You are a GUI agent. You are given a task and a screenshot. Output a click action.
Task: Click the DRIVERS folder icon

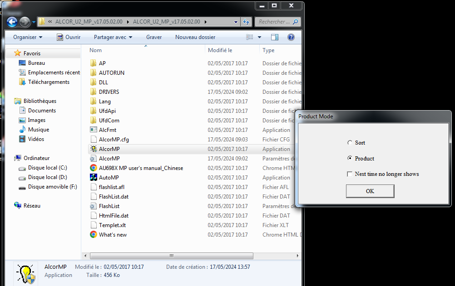click(x=94, y=92)
